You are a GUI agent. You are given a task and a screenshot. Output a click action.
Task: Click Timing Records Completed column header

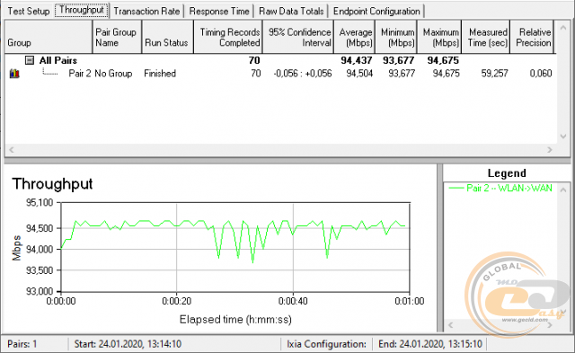coord(227,37)
